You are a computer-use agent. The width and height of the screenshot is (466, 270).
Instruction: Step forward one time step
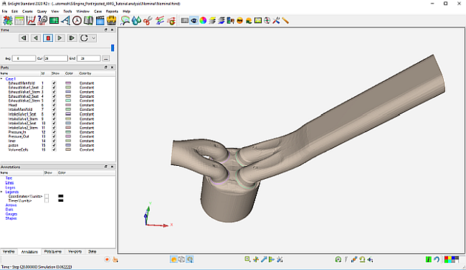(x=72, y=38)
